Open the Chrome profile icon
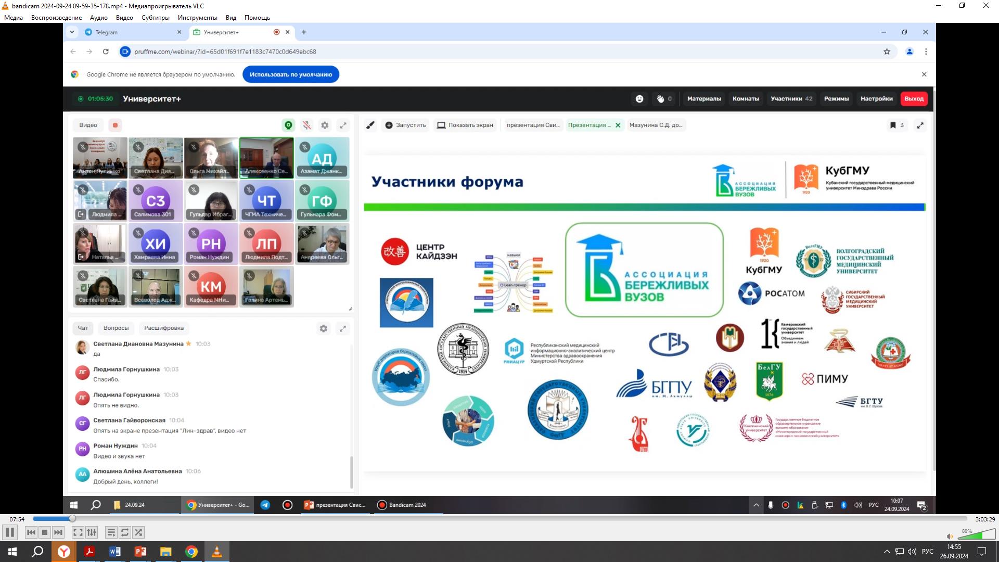 pyautogui.click(x=910, y=52)
